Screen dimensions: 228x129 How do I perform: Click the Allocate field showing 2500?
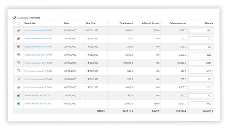tap(201, 55)
